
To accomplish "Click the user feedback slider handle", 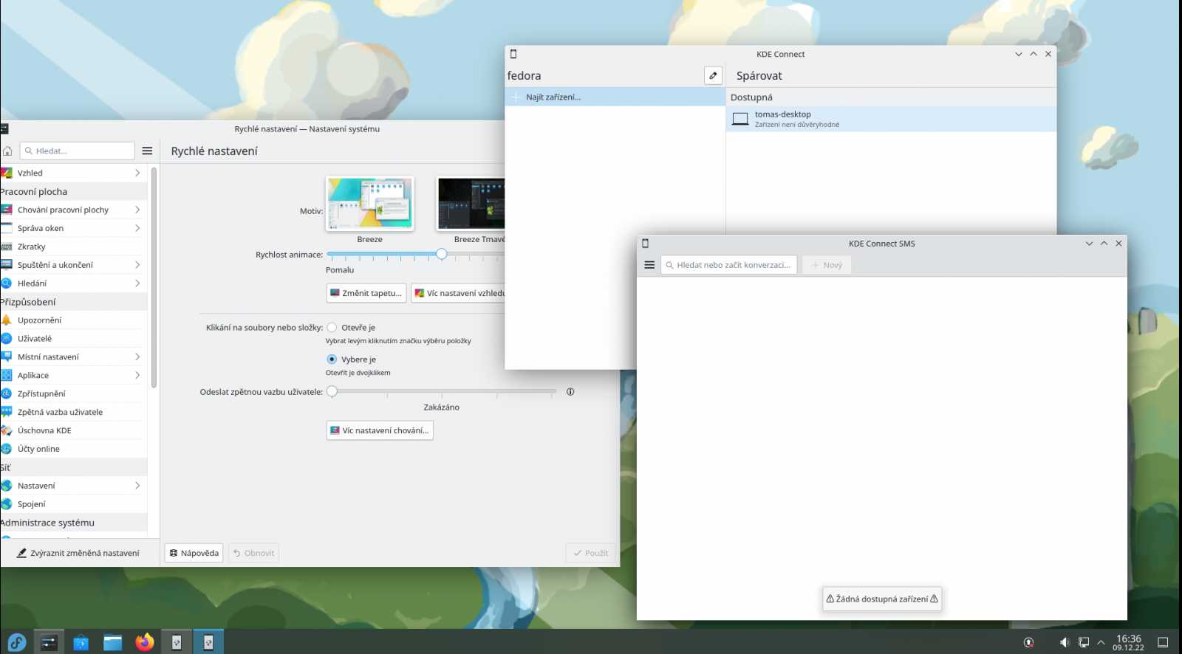I will point(332,391).
